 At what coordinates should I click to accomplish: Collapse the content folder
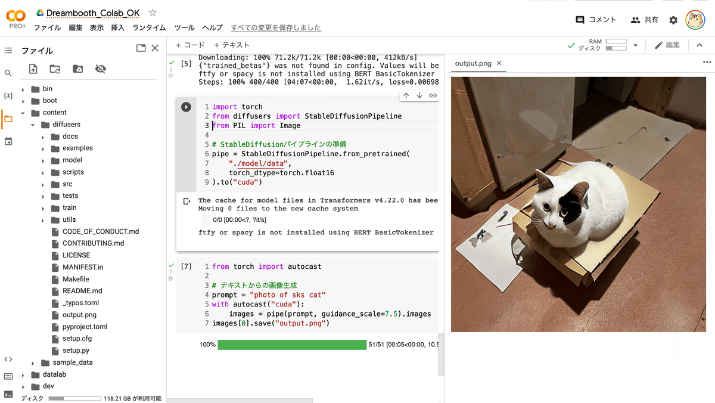23,113
